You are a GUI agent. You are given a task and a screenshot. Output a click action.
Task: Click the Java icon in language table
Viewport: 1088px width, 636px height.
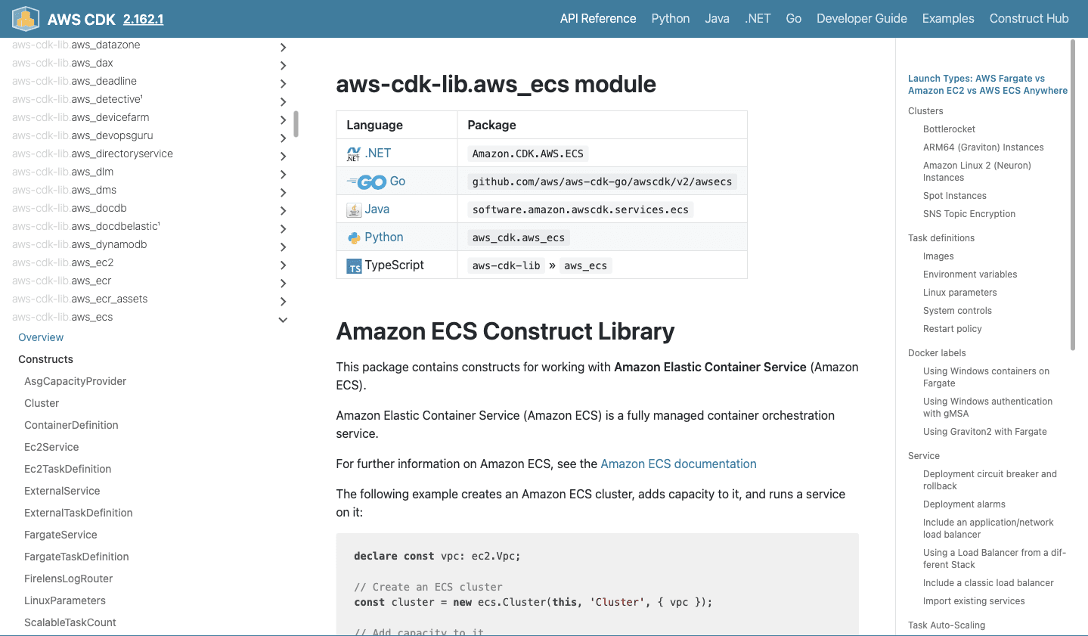[354, 209]
